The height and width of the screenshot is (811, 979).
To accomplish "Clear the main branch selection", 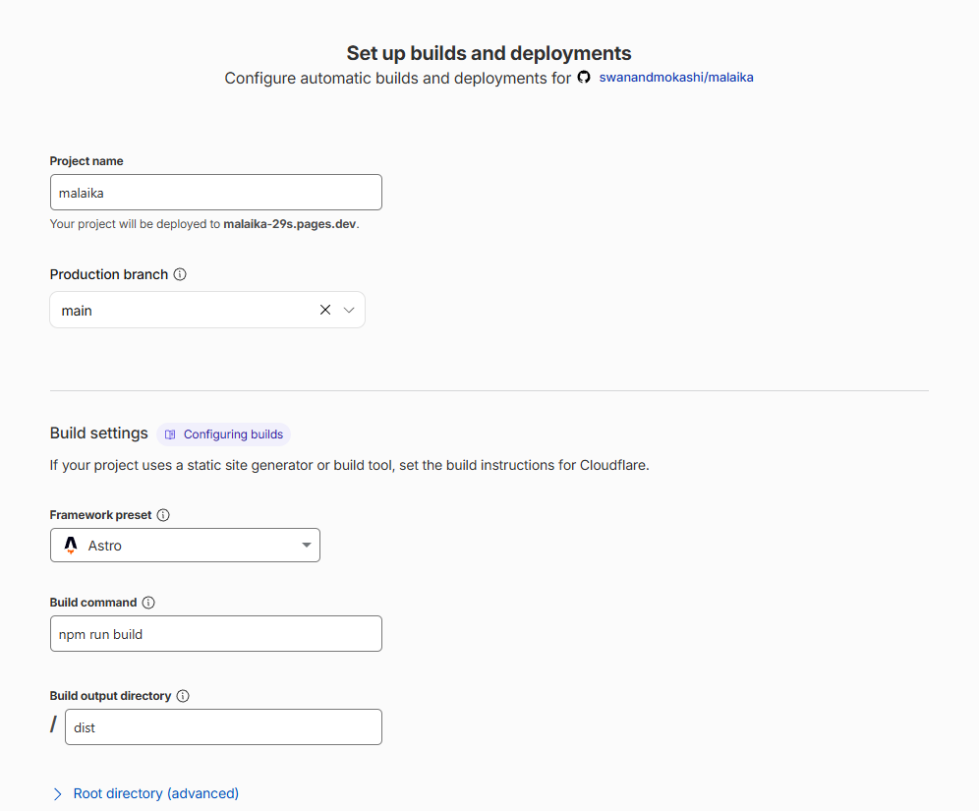I will [325, 310].
